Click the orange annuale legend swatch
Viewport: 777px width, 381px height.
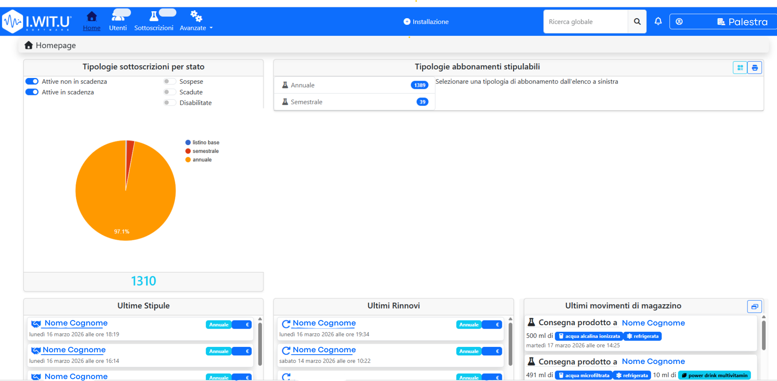(188, 160)
